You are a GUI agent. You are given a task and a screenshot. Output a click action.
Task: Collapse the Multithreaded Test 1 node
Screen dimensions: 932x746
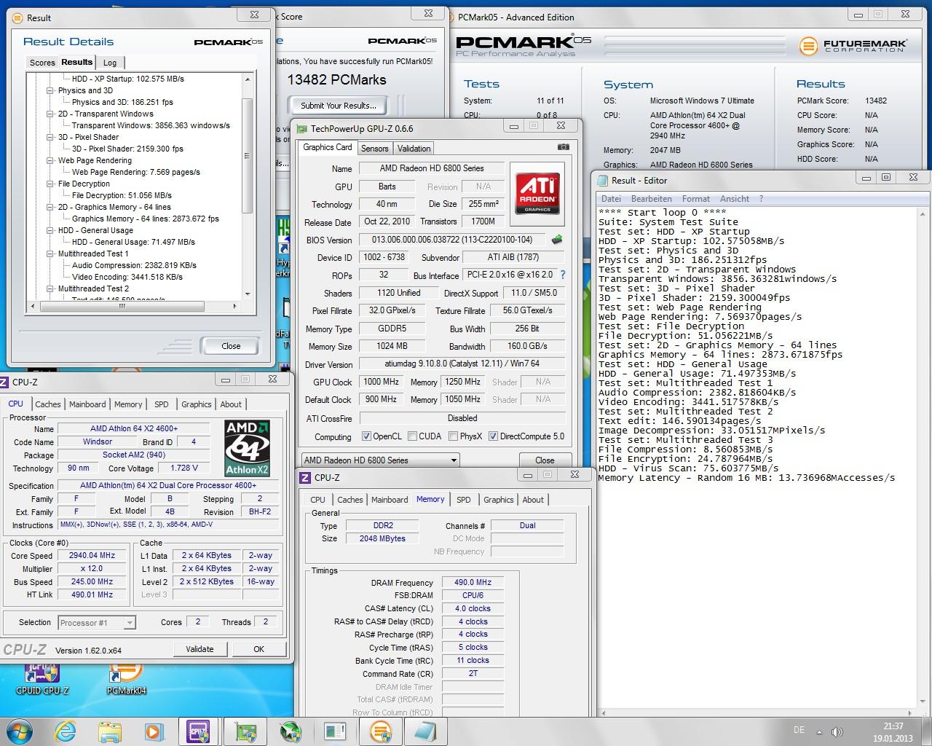50,254
